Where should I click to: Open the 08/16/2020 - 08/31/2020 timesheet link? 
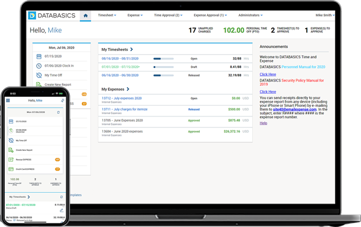coord(120,59)
